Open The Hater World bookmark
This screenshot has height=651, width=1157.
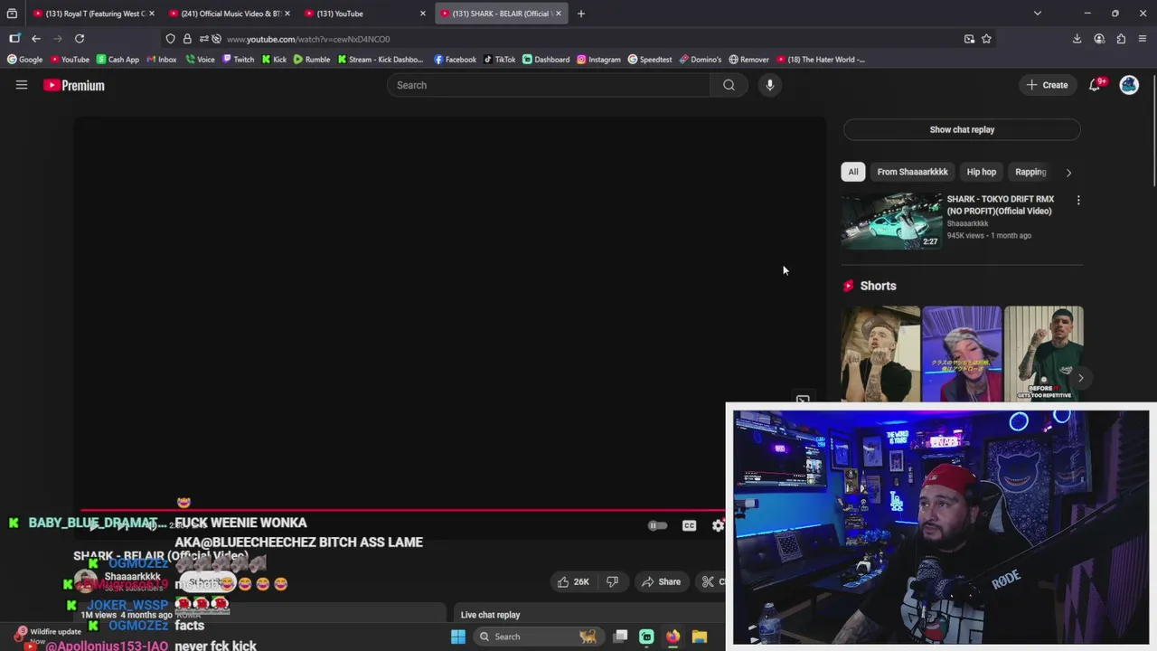tap(821, 60)
